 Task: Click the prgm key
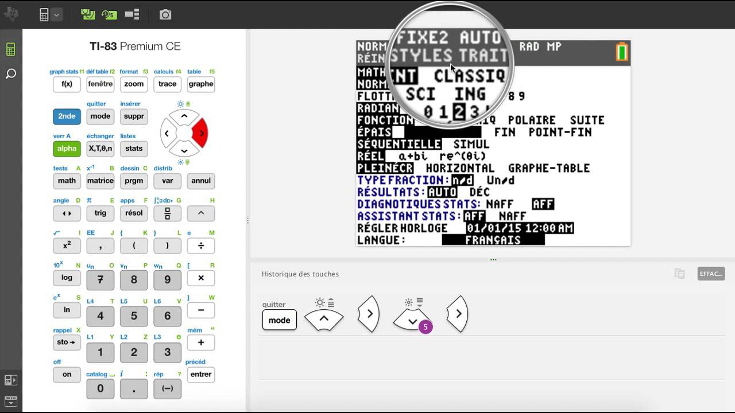tap(134, 181)
